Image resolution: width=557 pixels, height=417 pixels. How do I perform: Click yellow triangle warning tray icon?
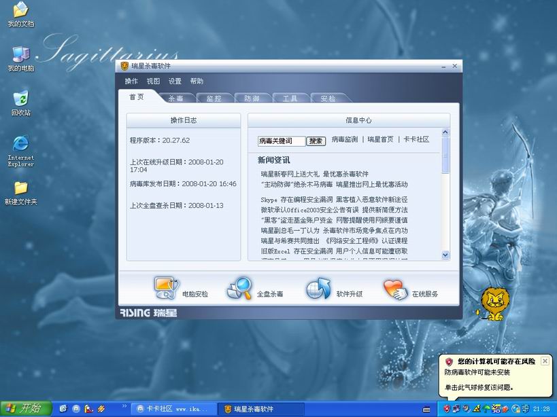point(477,410)
